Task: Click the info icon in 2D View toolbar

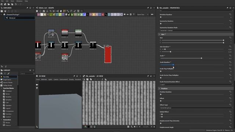Action: click(x=102, y=79)
